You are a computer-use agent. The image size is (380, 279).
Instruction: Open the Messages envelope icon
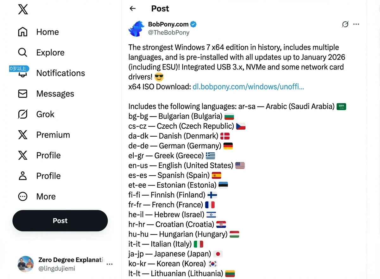(23, 94)
